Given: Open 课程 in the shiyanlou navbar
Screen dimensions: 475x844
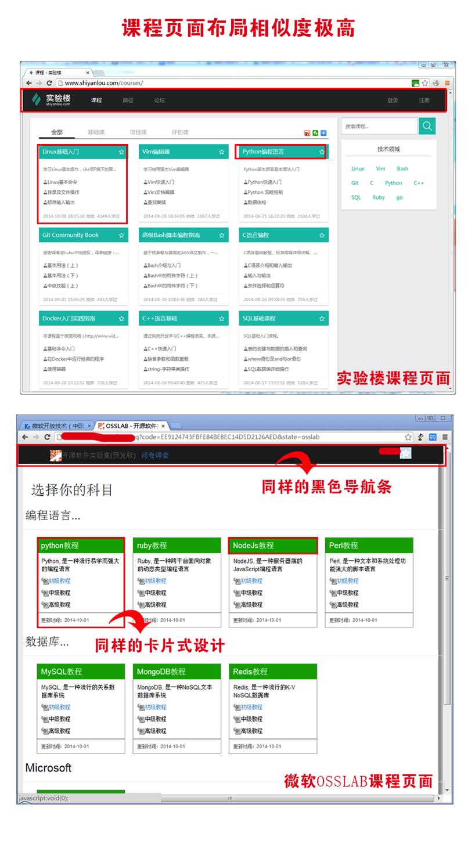Looking at the screenshot, I should [96, 100].
